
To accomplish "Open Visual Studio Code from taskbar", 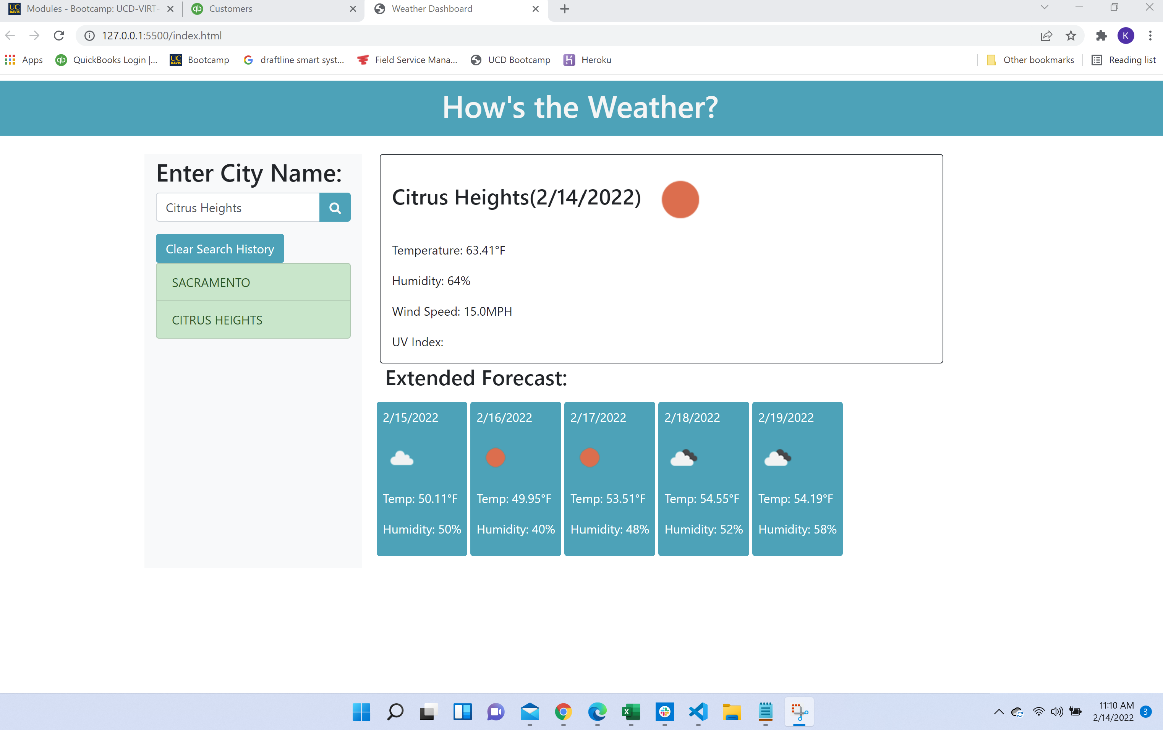I will click(698, 712).
